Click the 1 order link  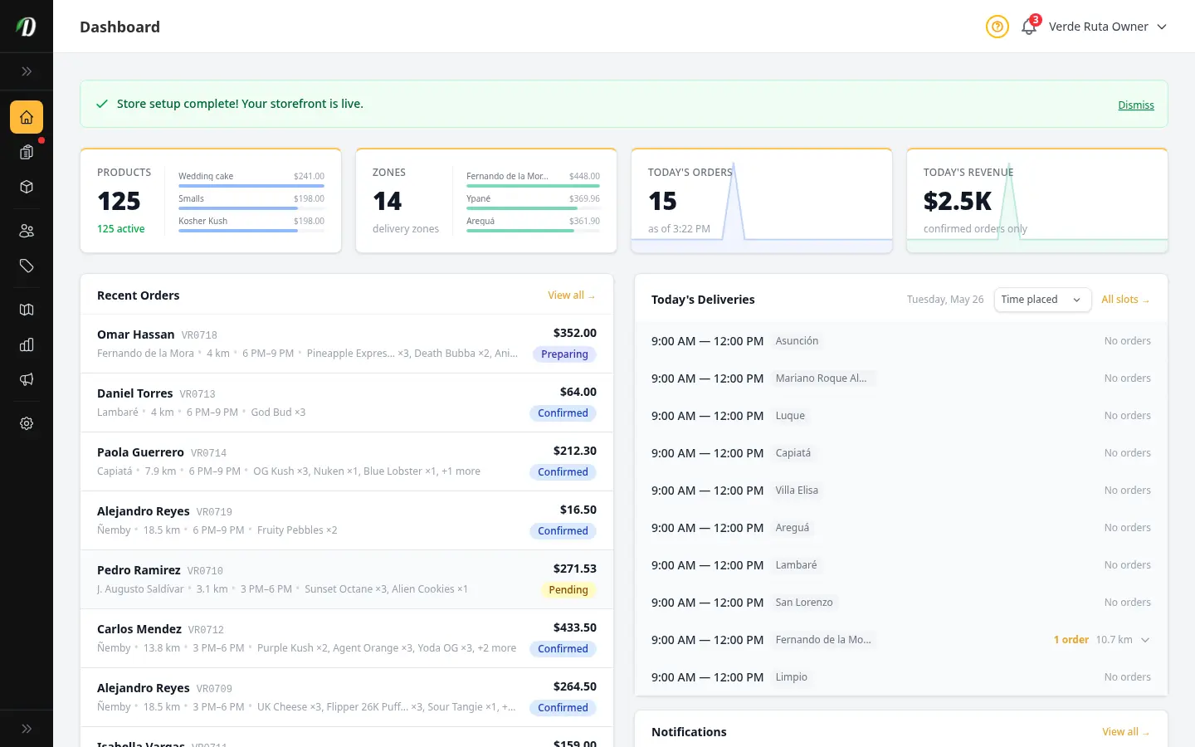point(1071,640)
